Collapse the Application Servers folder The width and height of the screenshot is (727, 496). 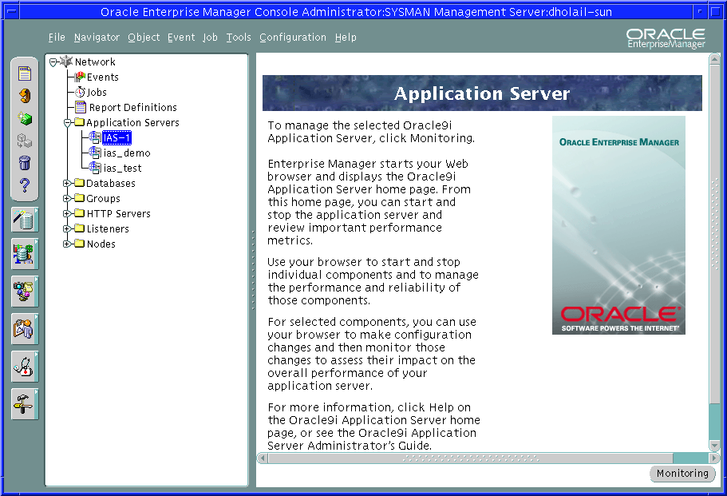pyautogui.click(x=67, y=123)
